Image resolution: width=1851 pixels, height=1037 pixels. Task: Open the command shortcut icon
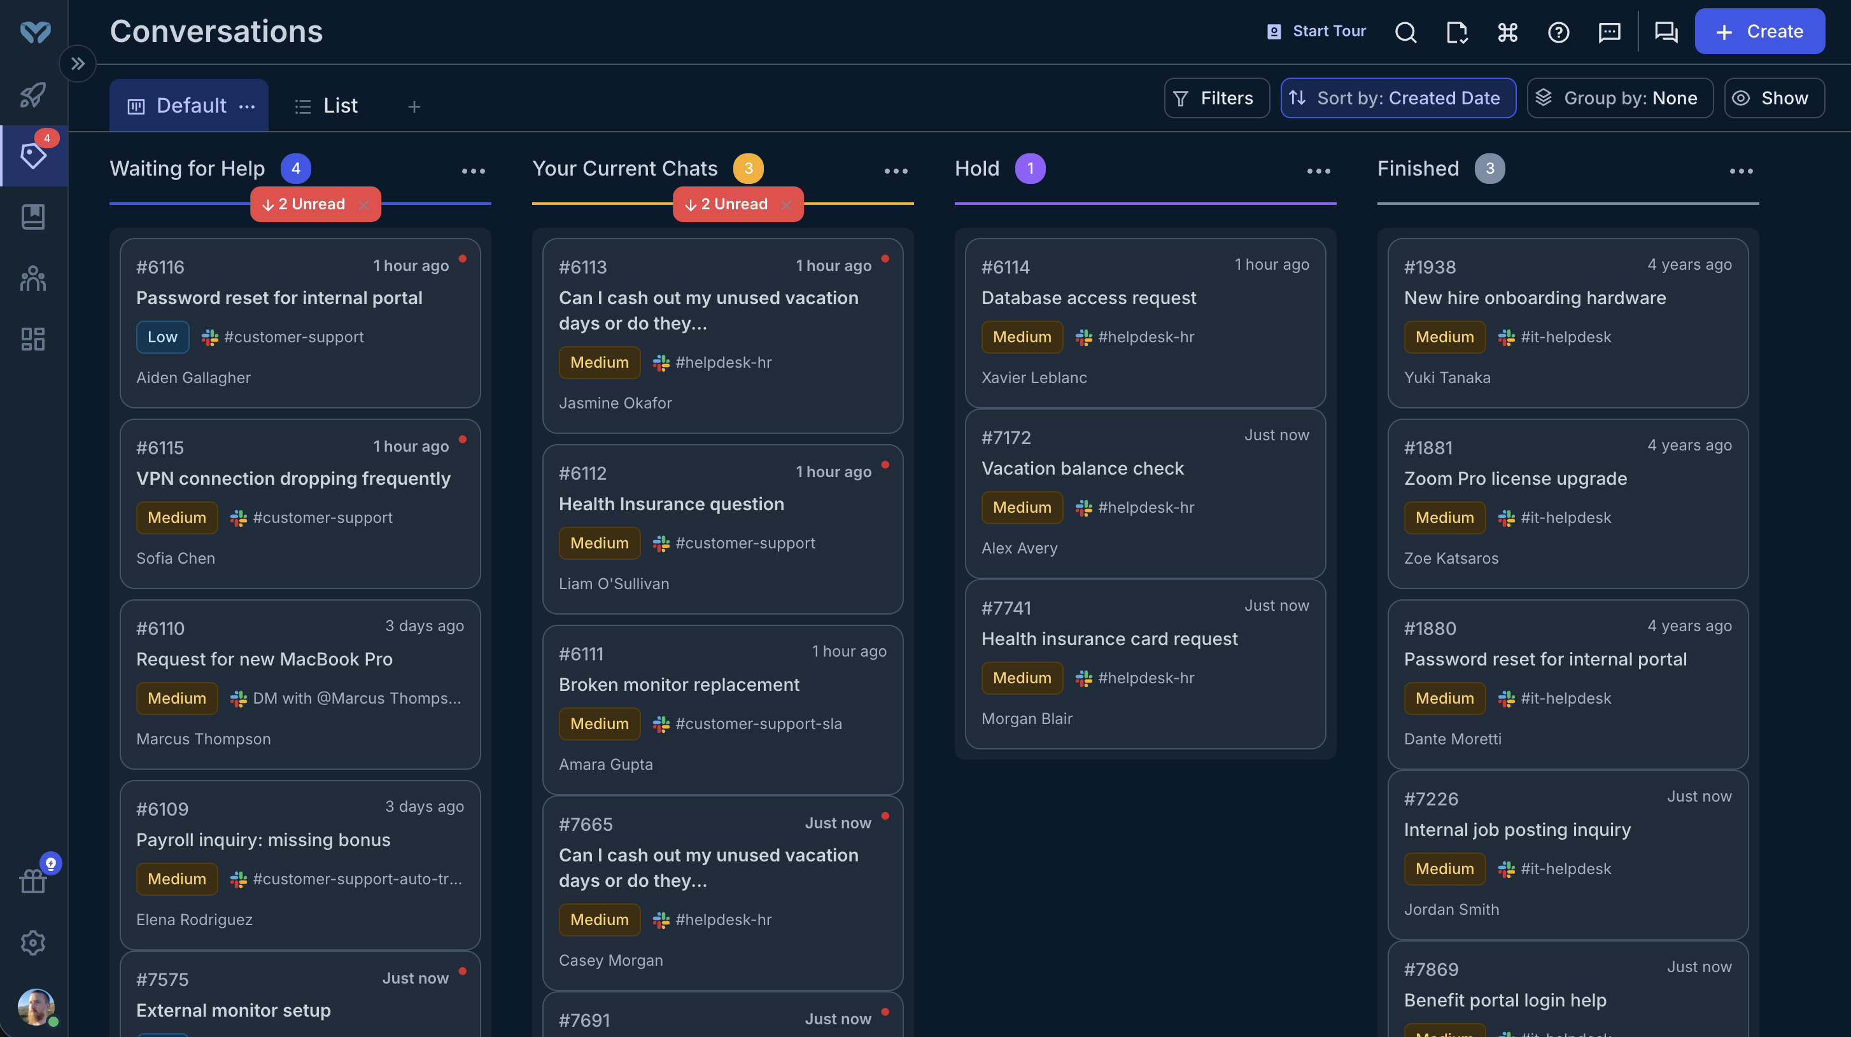[x=1507, y=32]
